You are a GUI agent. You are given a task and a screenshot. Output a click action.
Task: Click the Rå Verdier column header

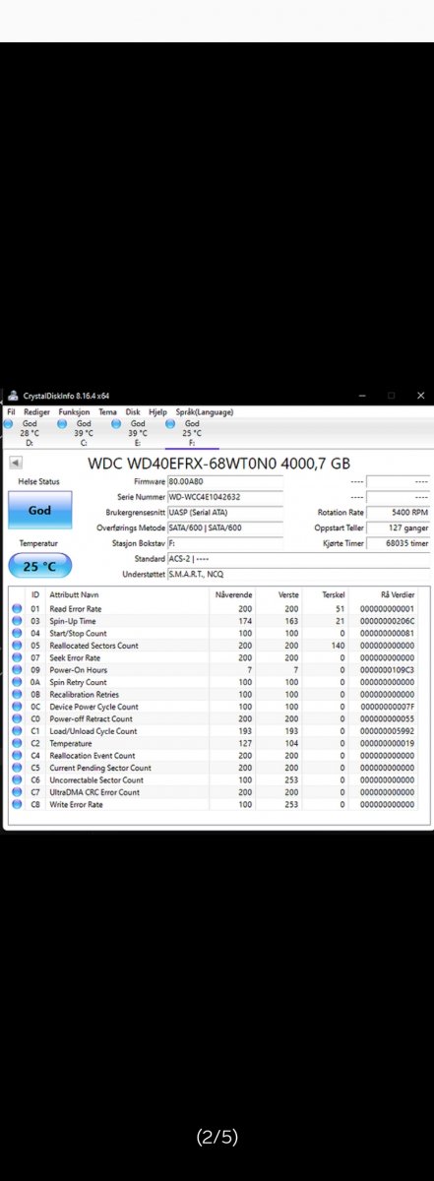pos(398,595)
